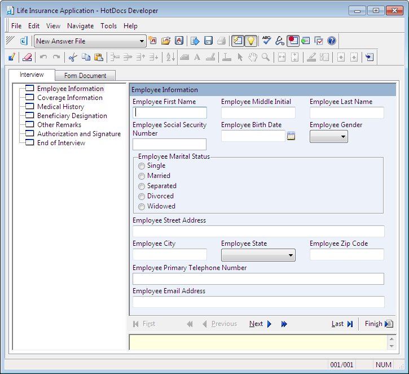Click the New Answers icon in toolbar
Viewport: 409px width, 374px height.
click(x=153, y=41)
